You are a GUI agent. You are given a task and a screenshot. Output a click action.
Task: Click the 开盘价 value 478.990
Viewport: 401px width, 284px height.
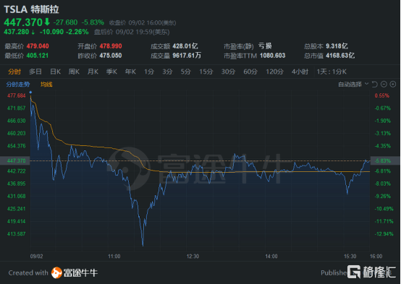coord(111,46)
